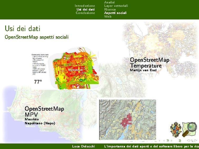This screenshot has width=199, height=149.
Task: Go to the Web subsection
Action: (x=108, y=16)
